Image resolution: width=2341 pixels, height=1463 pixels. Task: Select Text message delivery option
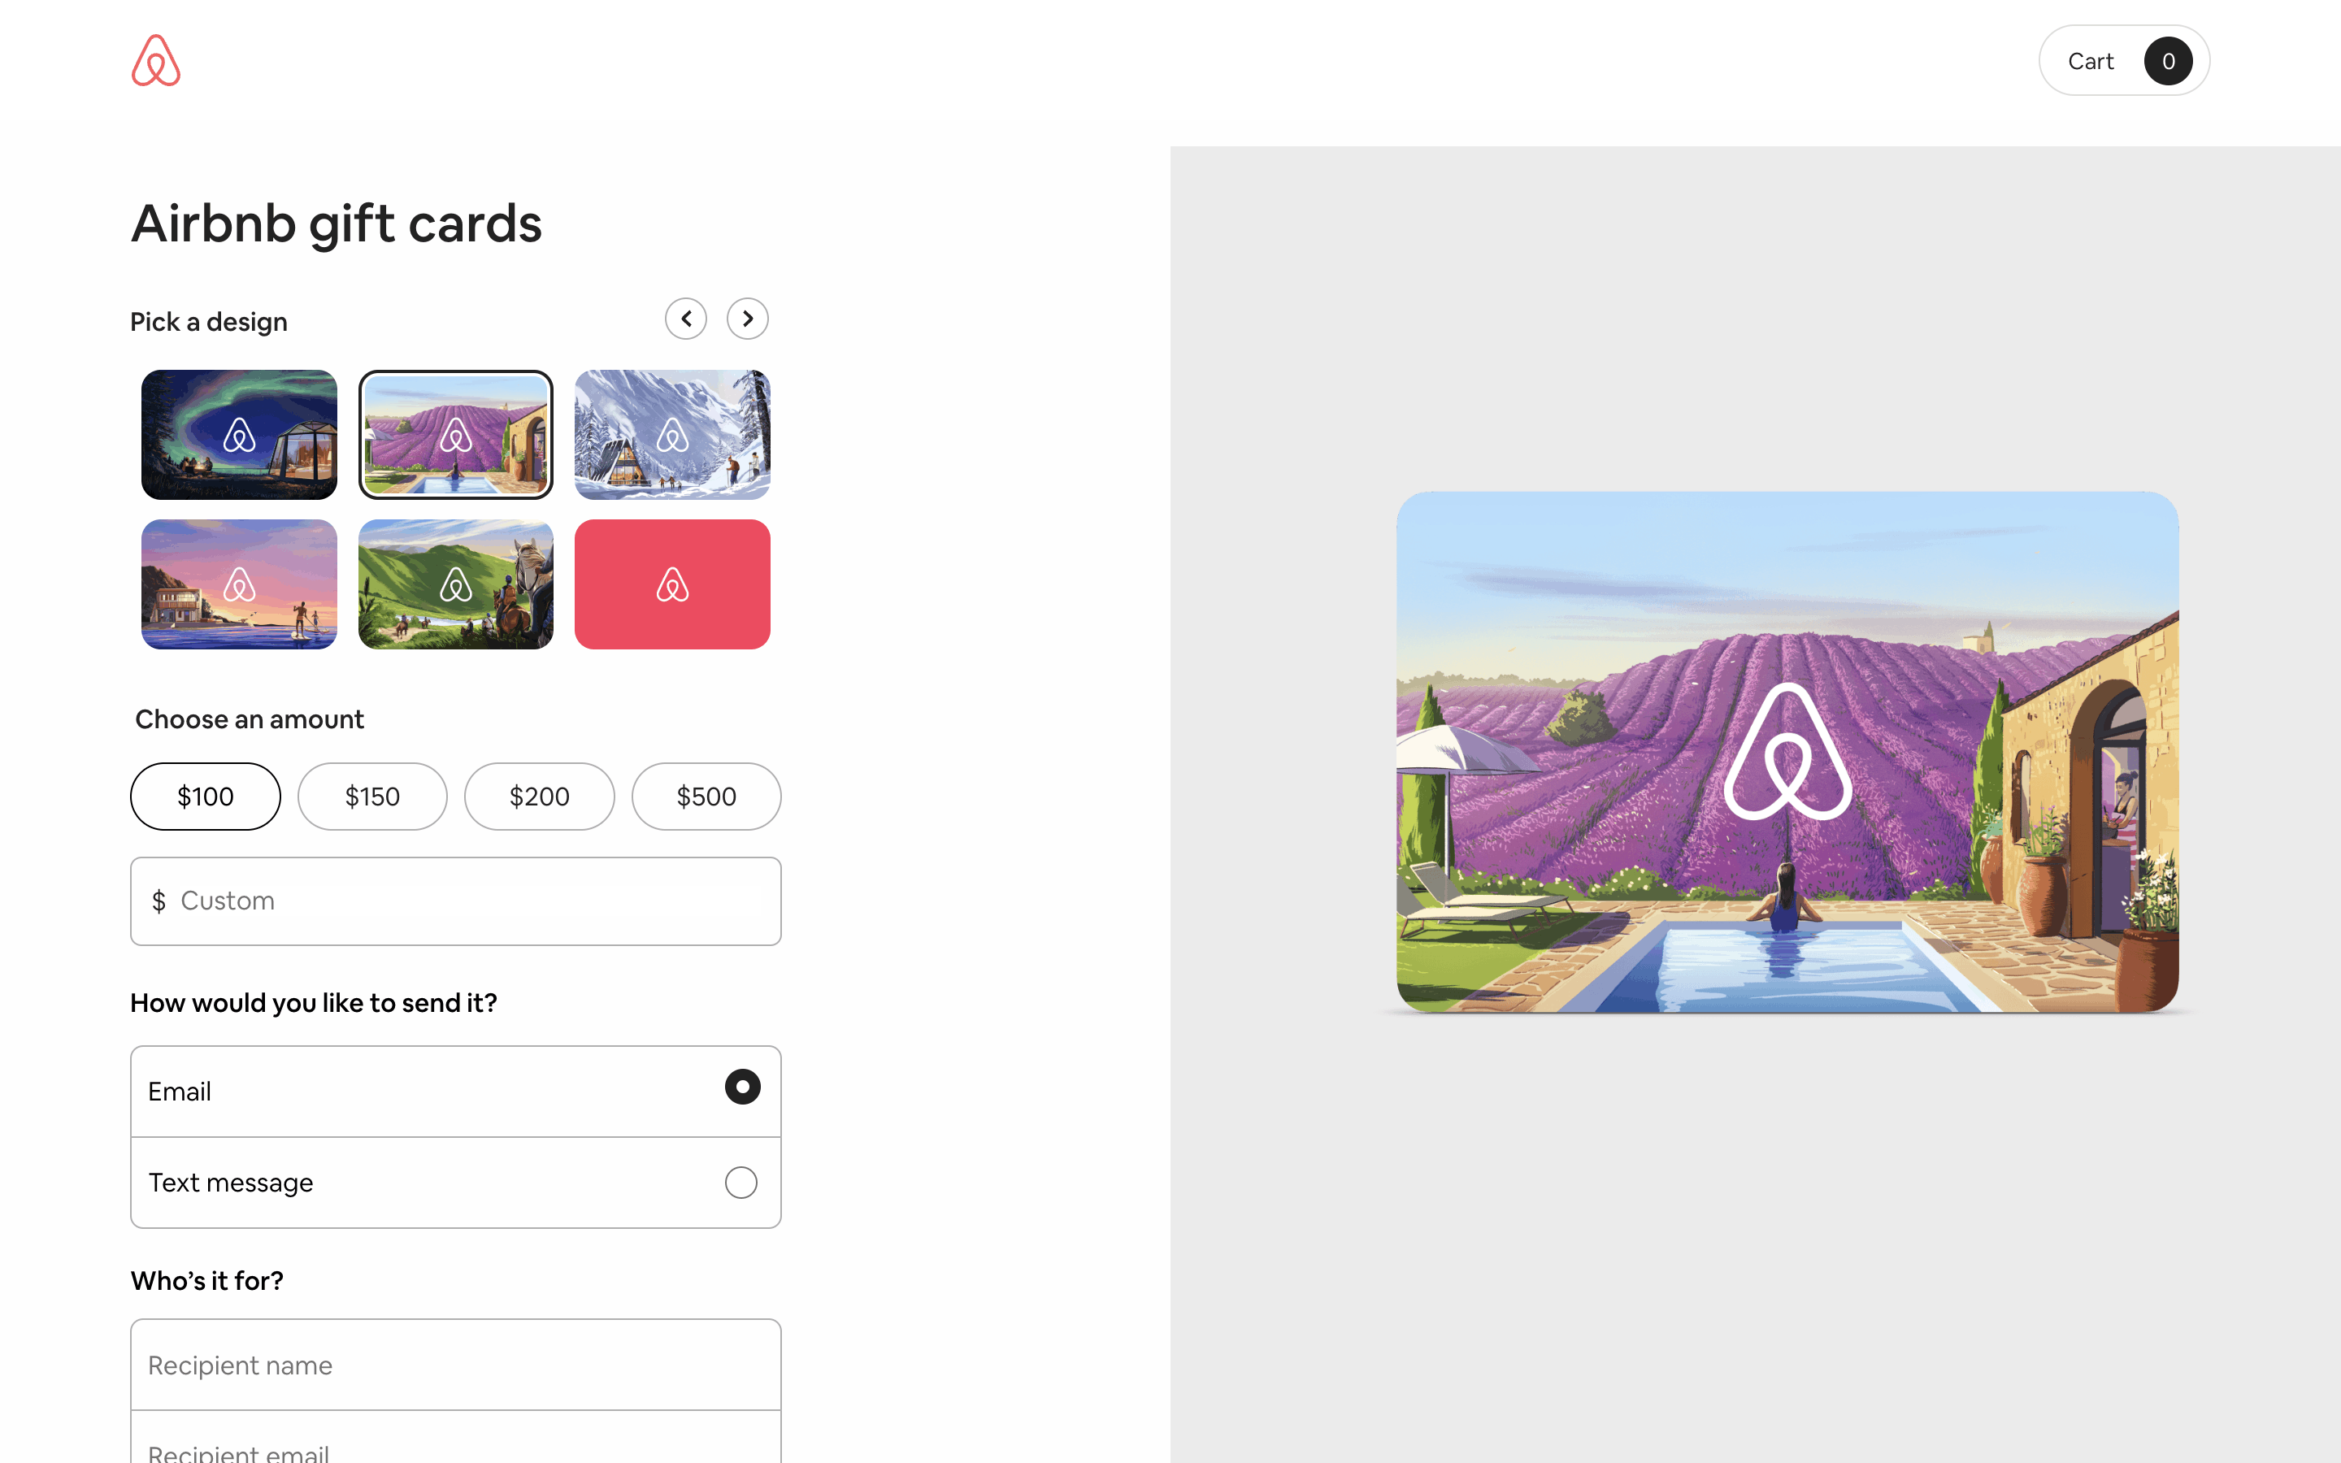[x=456, y=1183]
